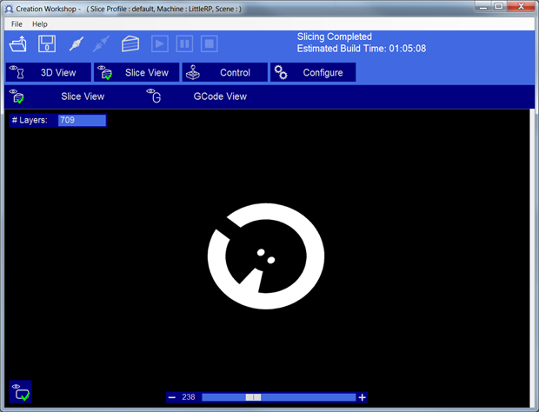Click the # Layers value field showing 709
The width and height of the screenshot is (539, 412).
click(83, 120)
